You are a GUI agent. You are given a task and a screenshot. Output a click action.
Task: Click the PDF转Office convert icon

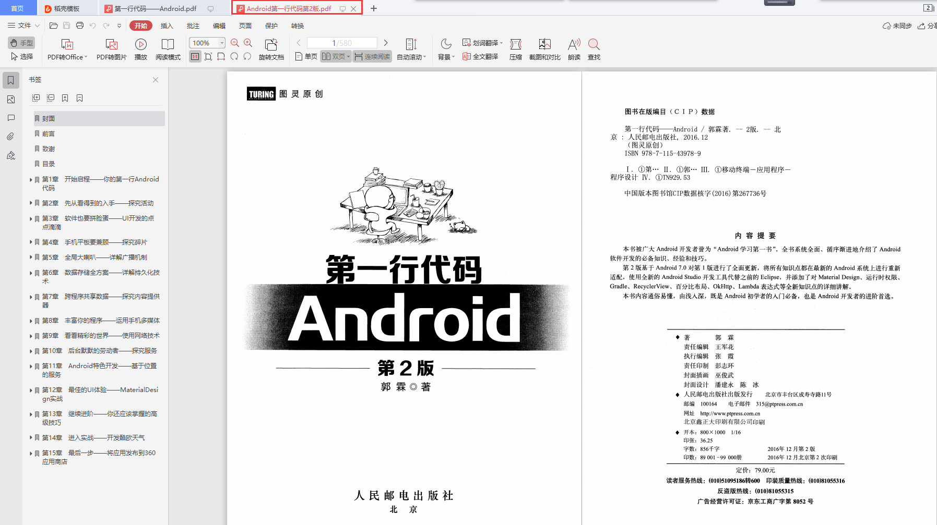click(x=67, y=44)
